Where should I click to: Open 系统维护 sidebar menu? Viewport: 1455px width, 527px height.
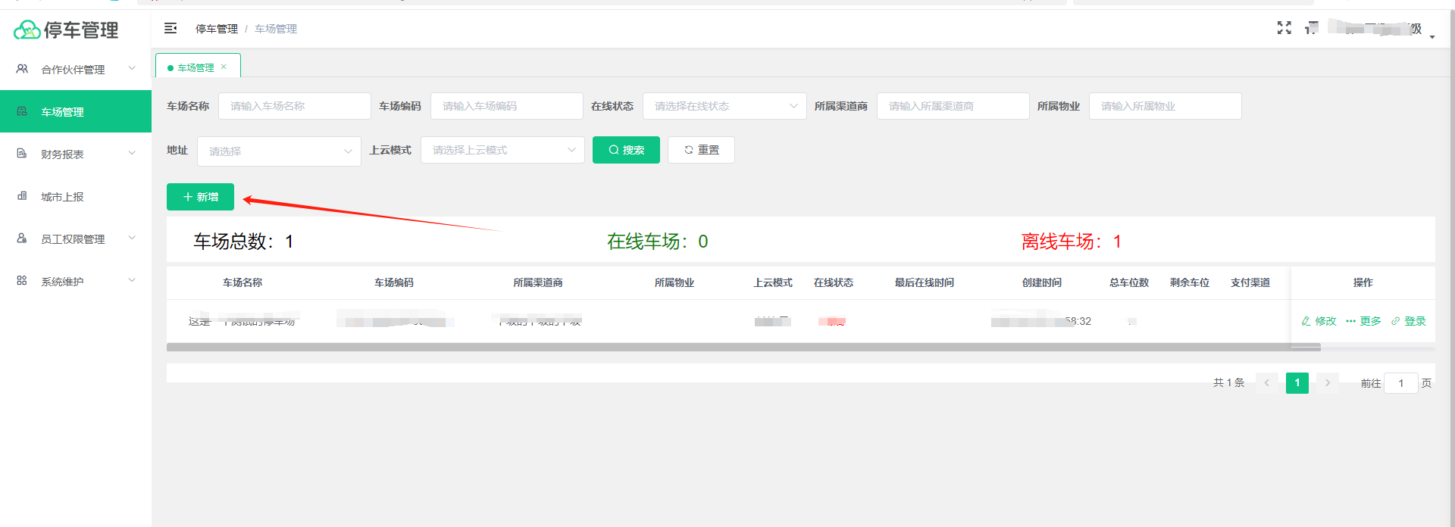[76, 281]
